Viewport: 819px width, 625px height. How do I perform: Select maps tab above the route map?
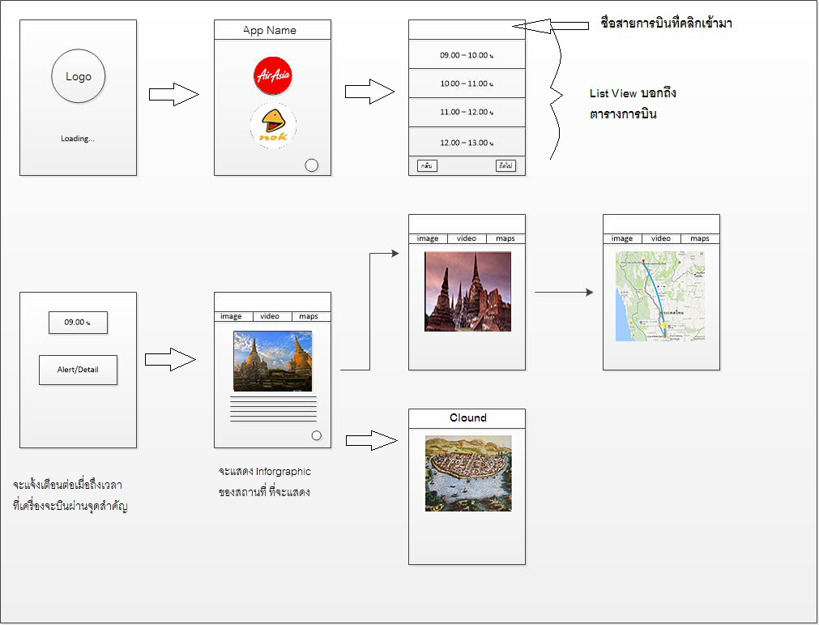700,238
